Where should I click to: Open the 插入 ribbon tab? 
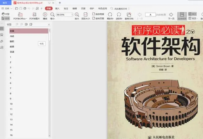pos(57,9)
